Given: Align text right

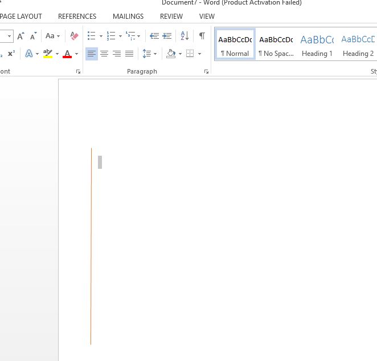Looking at the screenshot, I should click(x=117, y=54).
